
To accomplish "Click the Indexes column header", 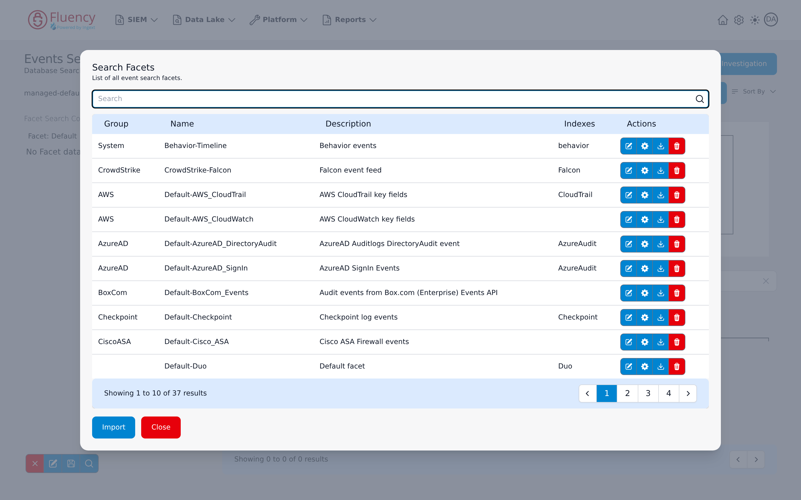I will pyautogui.click(x=579, y=124).
